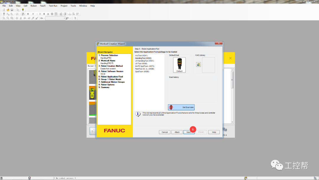
Task: Click the Default Eoat thumbnail
Action: point(180,65)
